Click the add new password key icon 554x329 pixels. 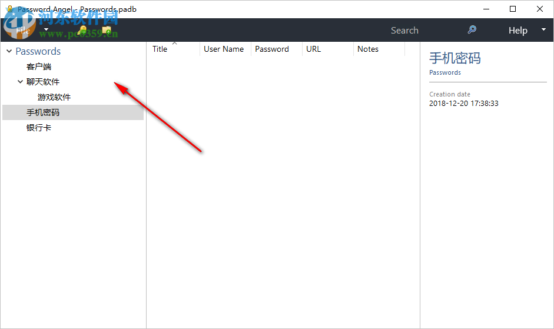tap(82, 31)
